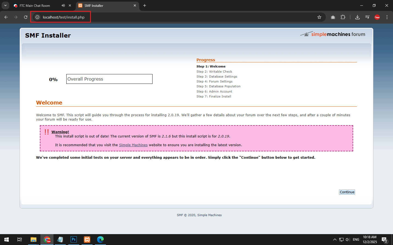393x245 pixels.
Task: Bookmark this page with star icon
Action: point(319,17)
